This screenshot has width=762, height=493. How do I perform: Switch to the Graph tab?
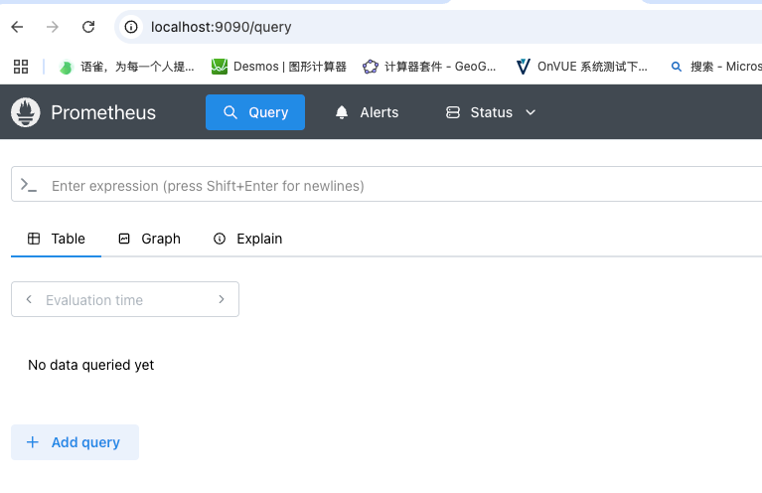coord(150,239)
